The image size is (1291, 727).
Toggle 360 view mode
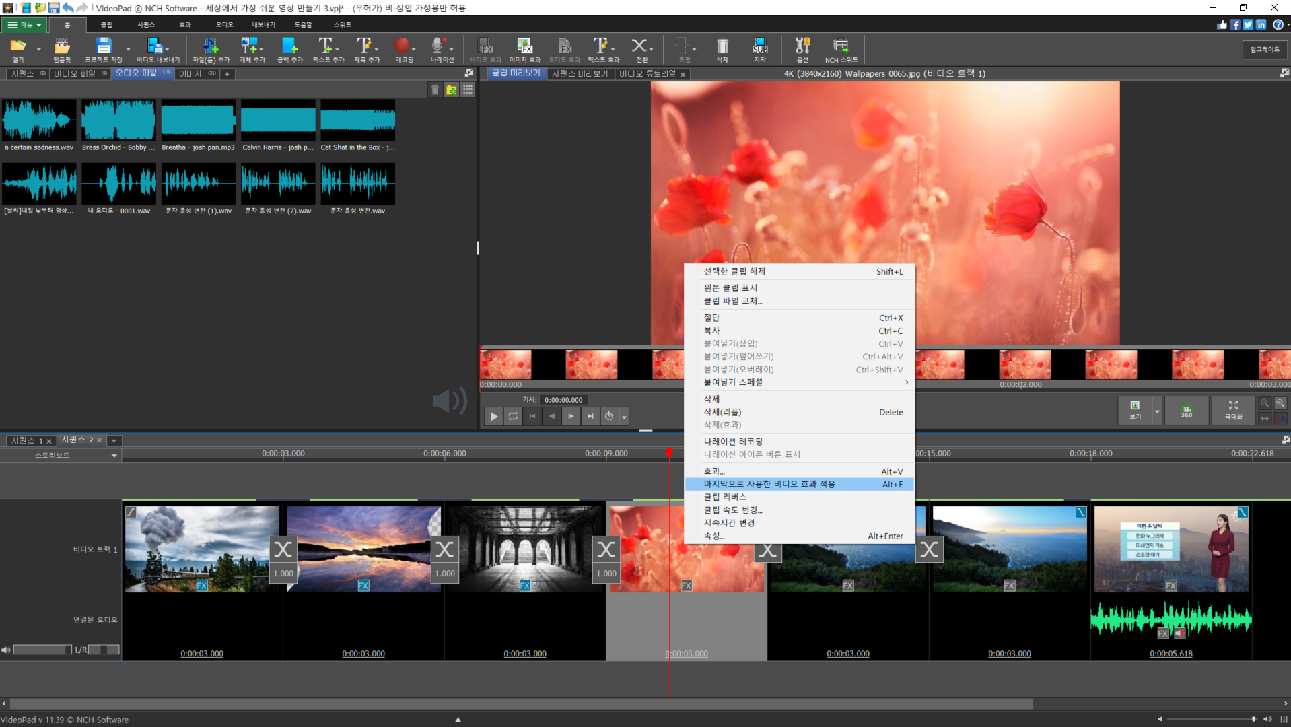tap(1186, 410)
